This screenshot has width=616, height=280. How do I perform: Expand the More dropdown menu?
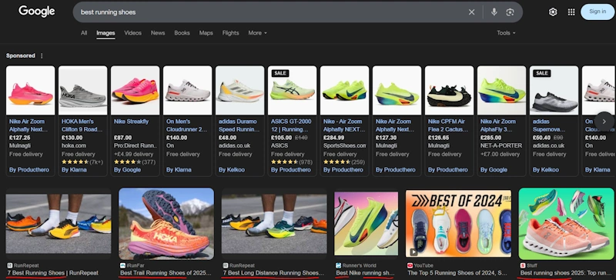click(x=257, y=33)
